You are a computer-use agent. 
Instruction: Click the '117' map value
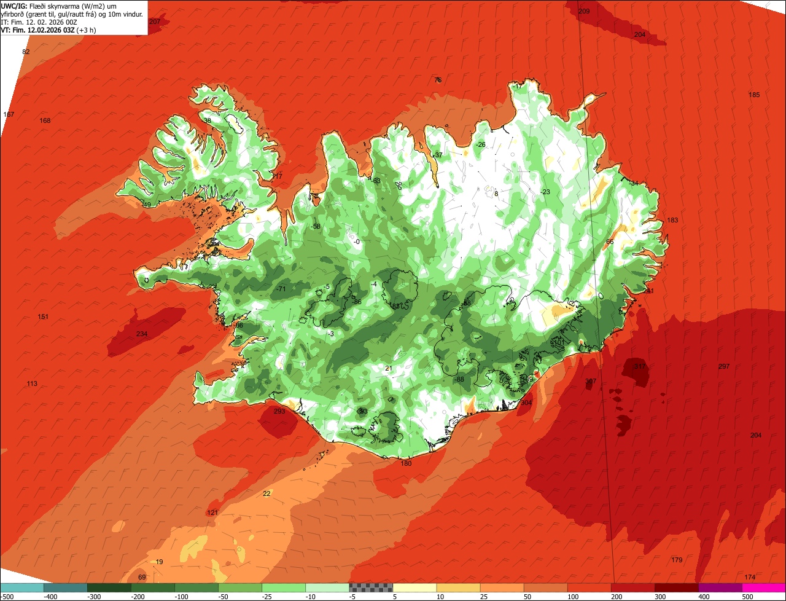(x=277, y=176)
